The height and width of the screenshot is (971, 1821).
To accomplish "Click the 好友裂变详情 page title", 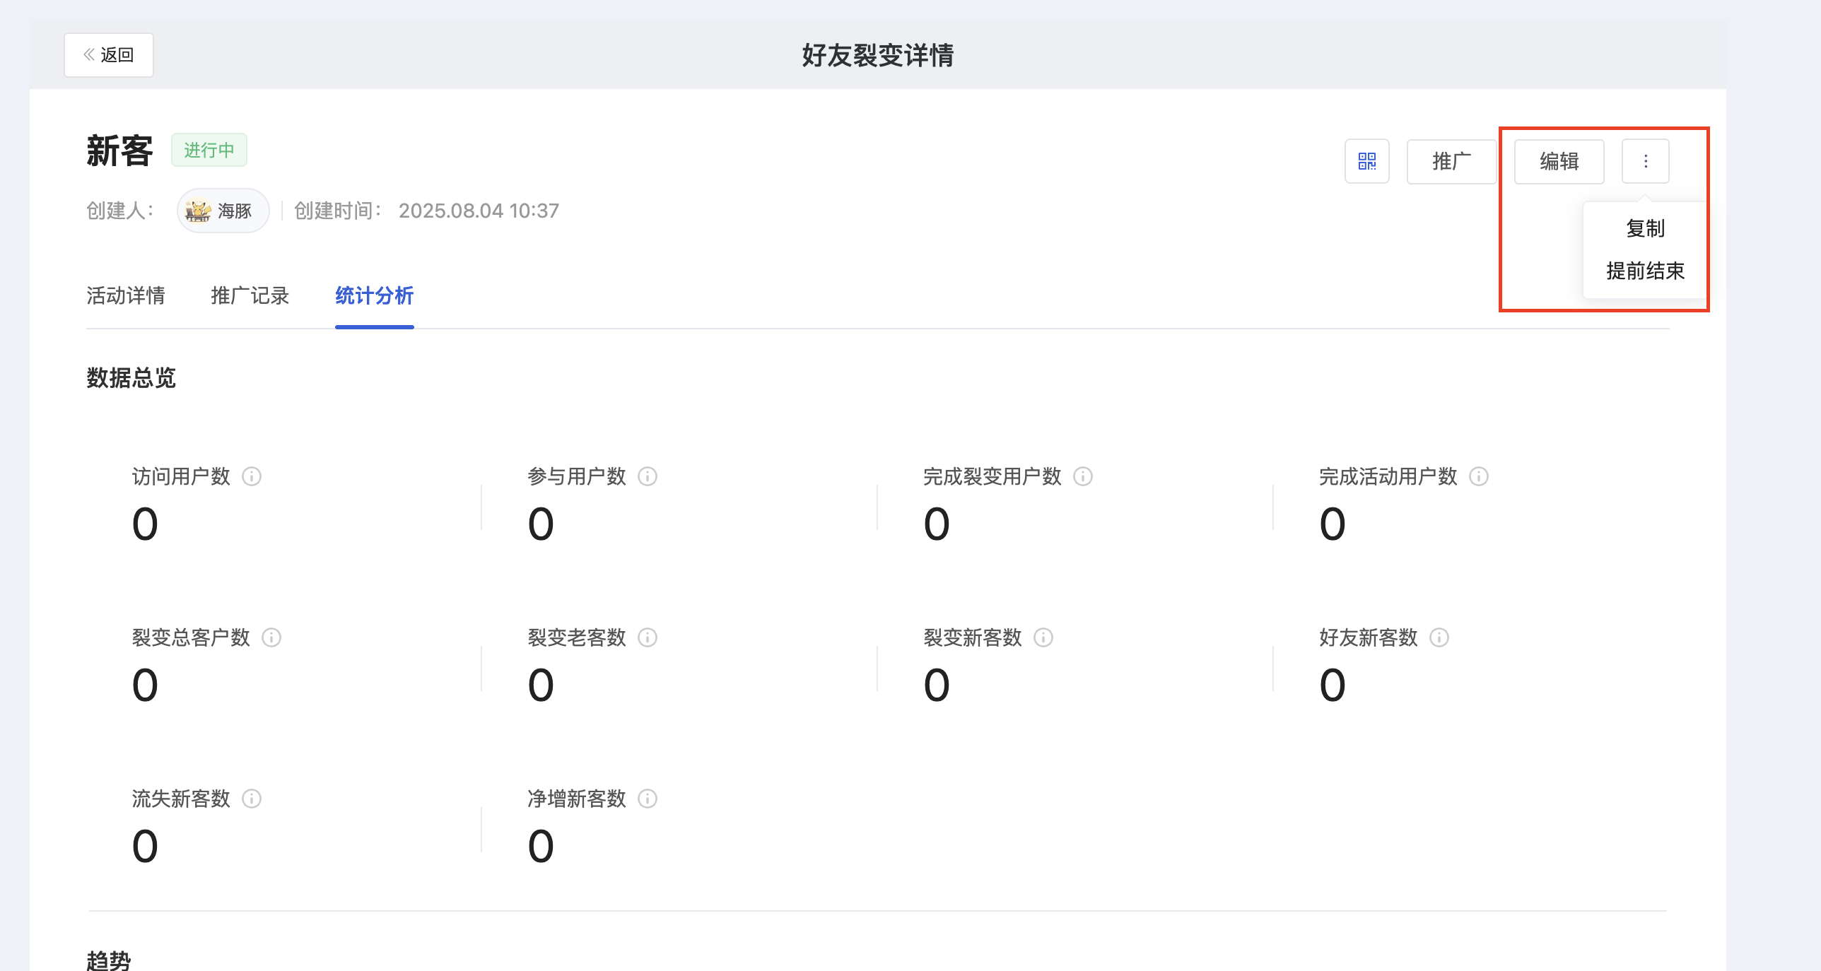I will click(x=878, y=55).
